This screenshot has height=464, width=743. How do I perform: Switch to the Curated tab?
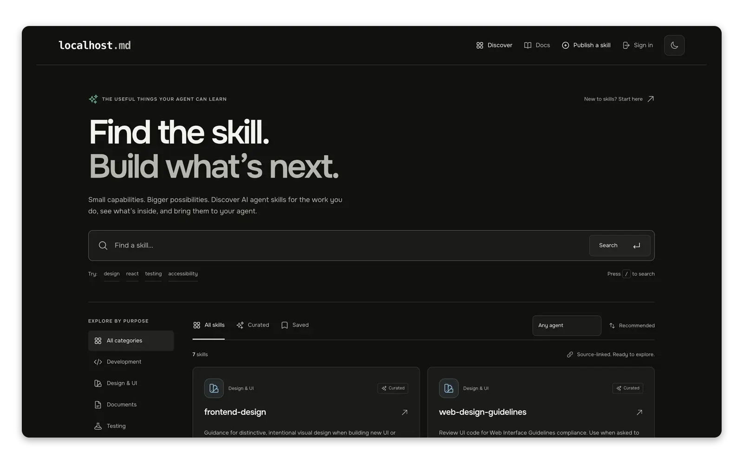click(253, 325)
